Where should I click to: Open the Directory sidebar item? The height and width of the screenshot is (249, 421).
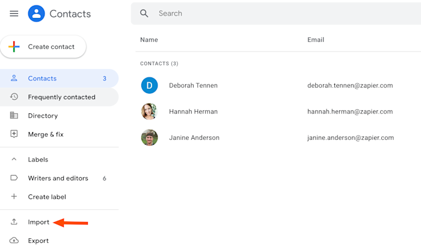click(43, 115)
